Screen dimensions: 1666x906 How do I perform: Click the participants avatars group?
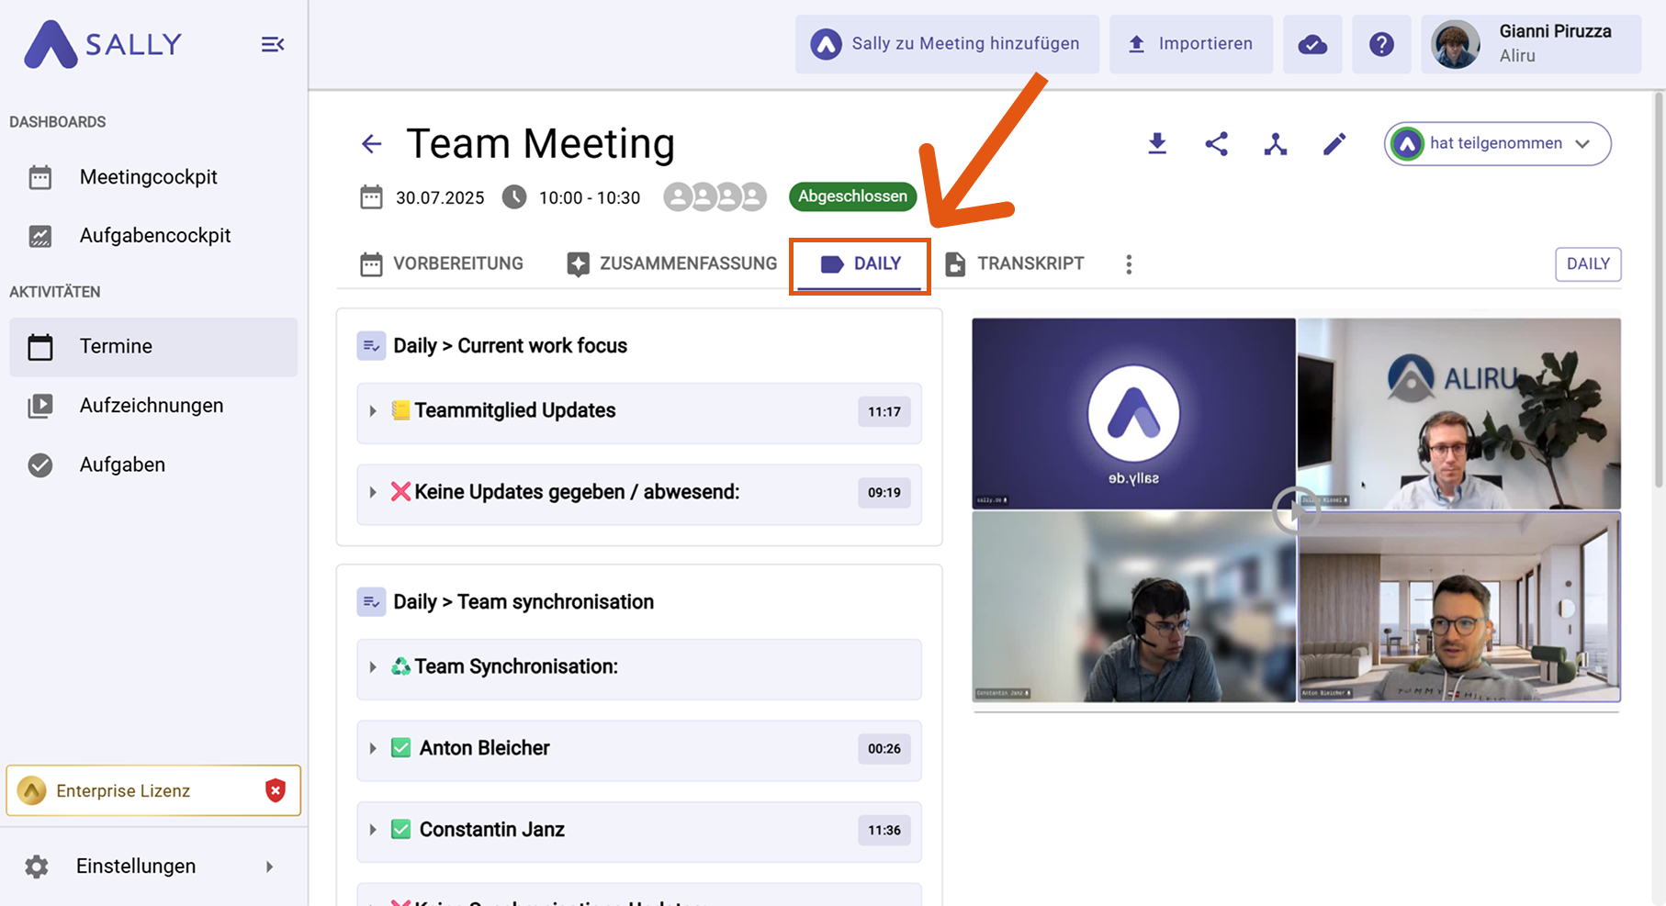715,196
